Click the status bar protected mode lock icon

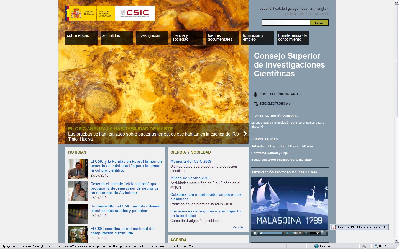click(x=364, y=246)
